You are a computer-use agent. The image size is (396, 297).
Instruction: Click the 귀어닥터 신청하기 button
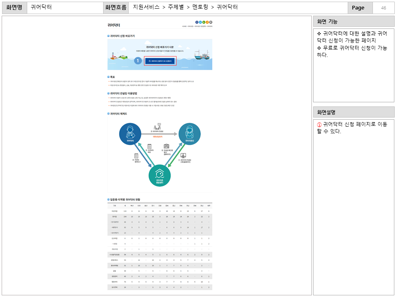point(160,61)
